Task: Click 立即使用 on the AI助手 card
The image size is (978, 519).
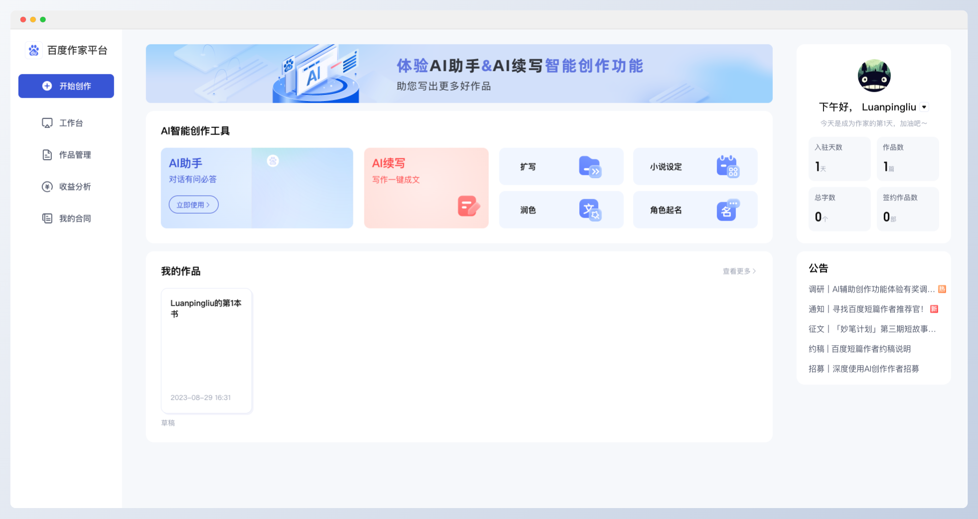Action: point(193,204)
